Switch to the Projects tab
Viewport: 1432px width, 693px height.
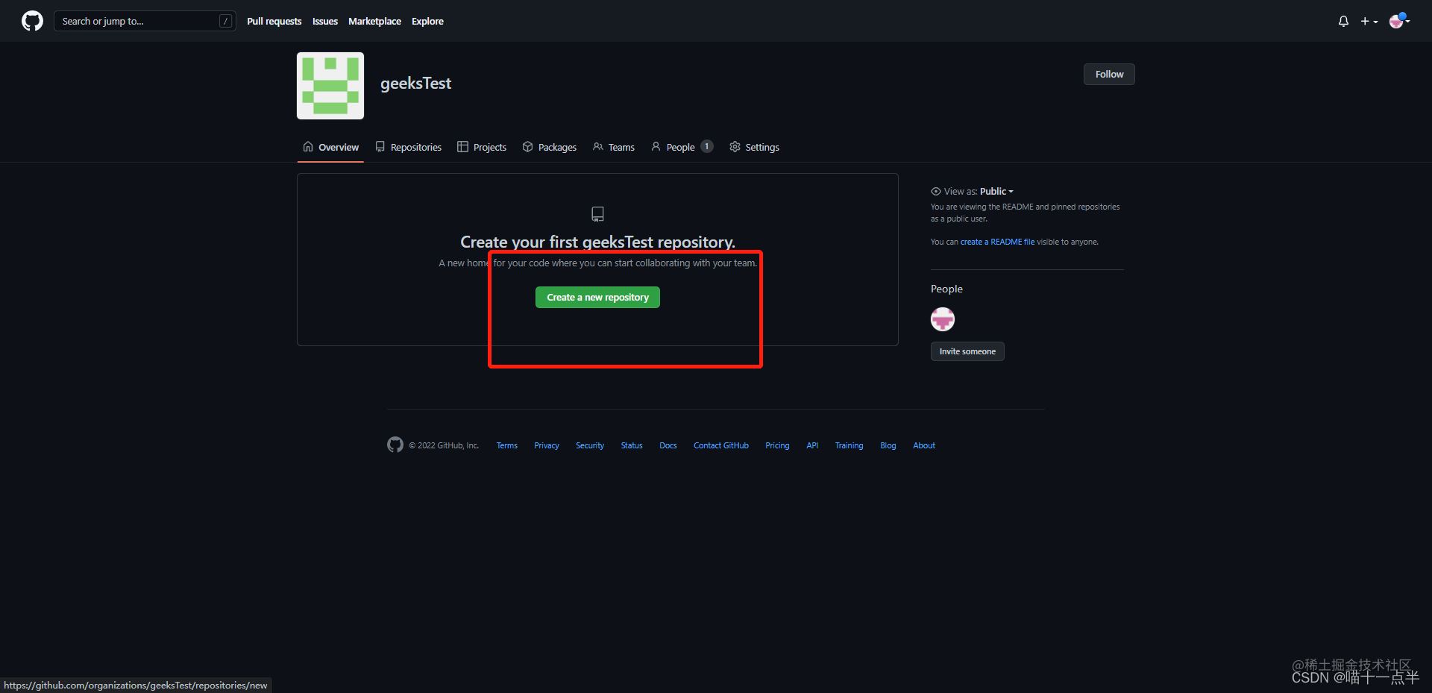482,147
